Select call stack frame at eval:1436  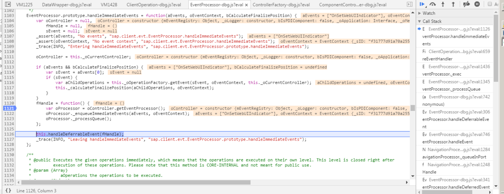(x=455, y=70)
